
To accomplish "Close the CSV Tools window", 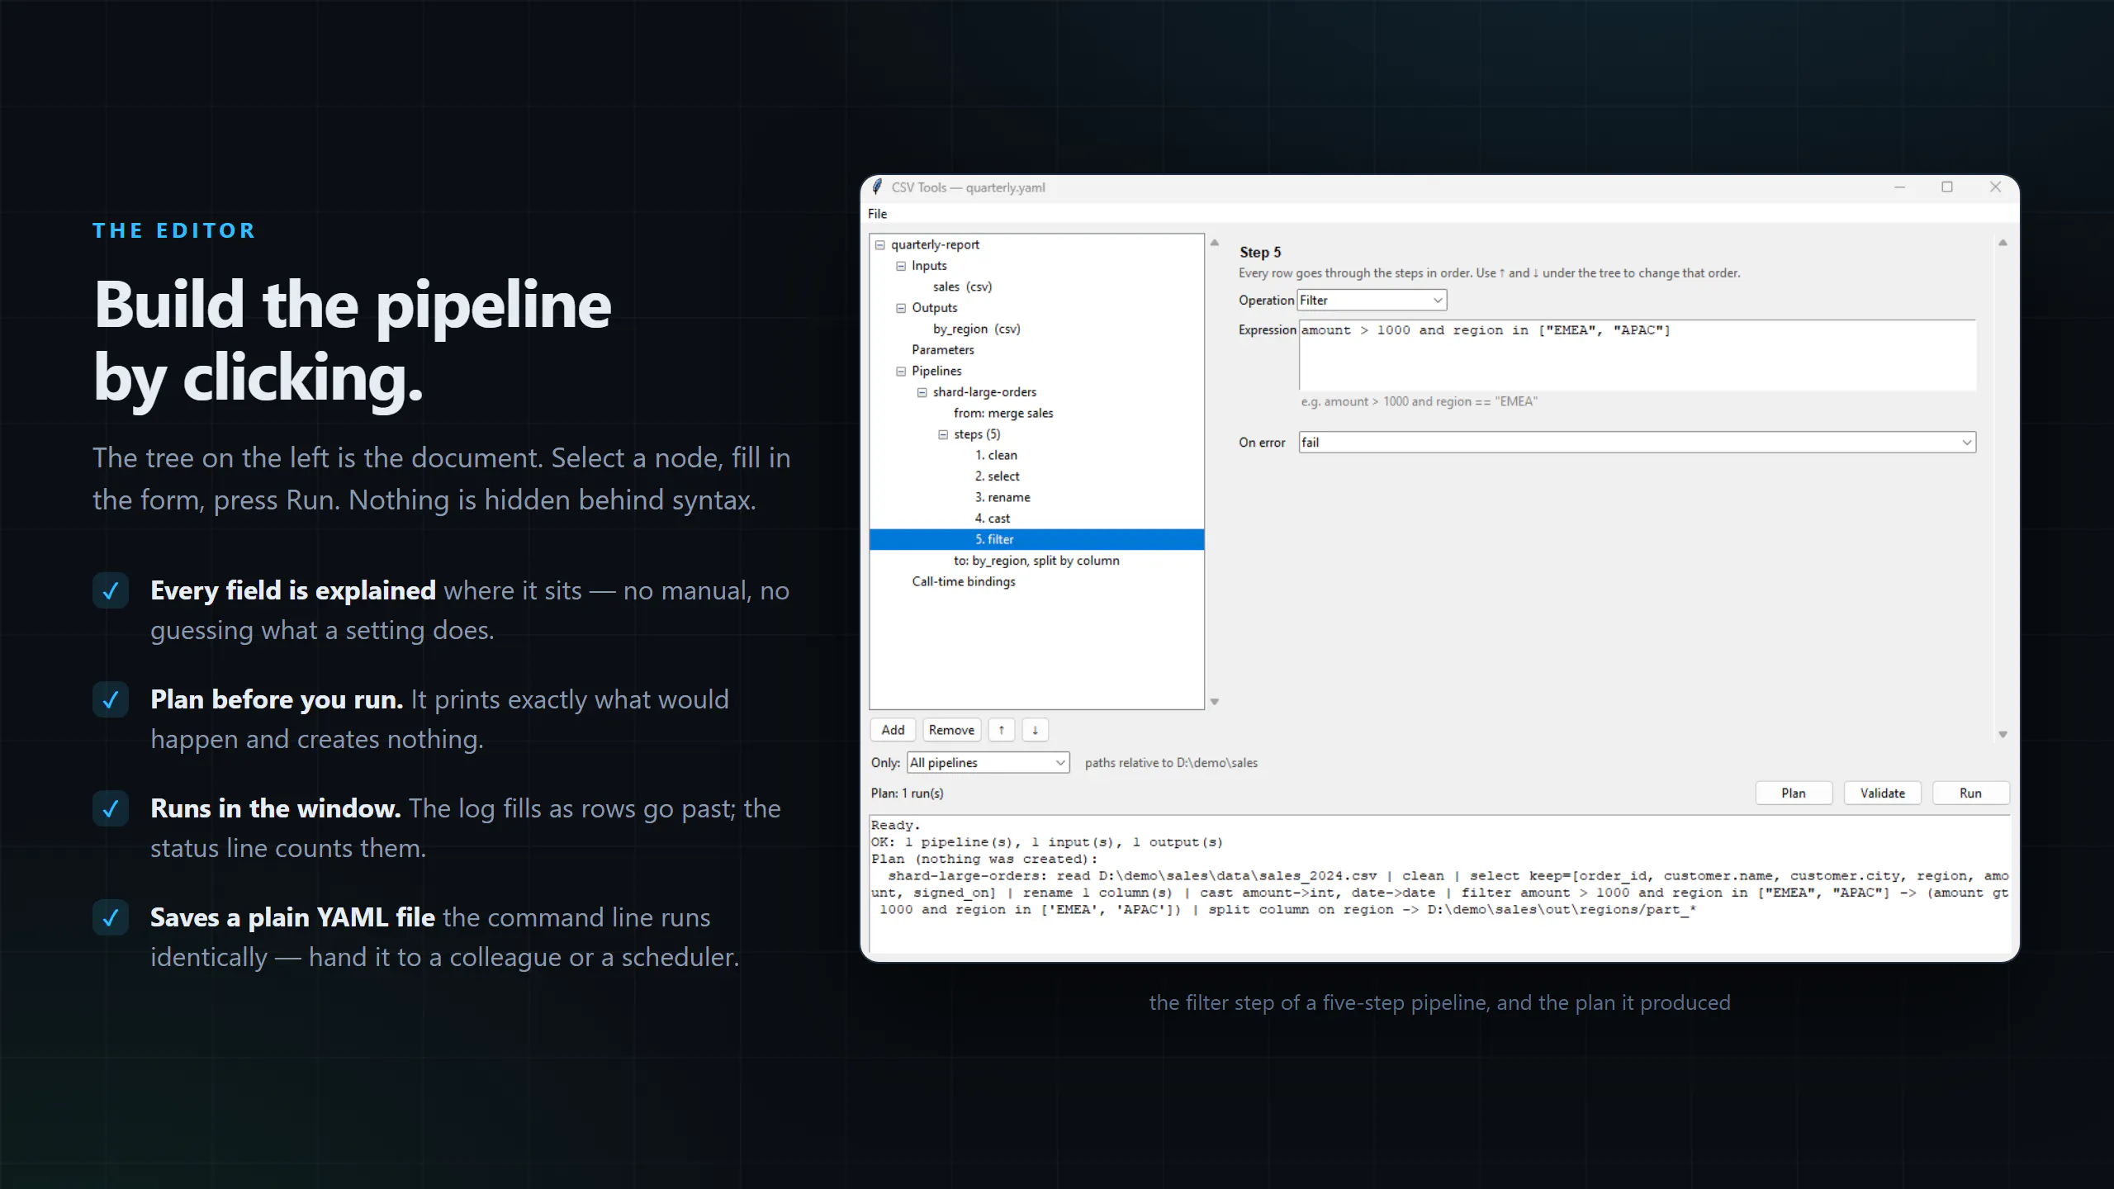I will click(1995, 187).
